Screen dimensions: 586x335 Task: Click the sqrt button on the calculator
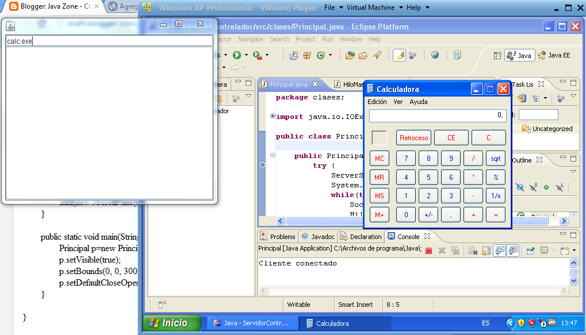click(x=496, y=159)
